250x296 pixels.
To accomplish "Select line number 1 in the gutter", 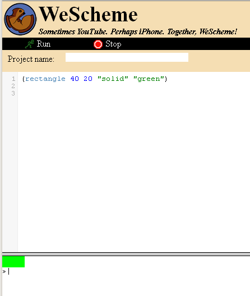I will 13,79.
